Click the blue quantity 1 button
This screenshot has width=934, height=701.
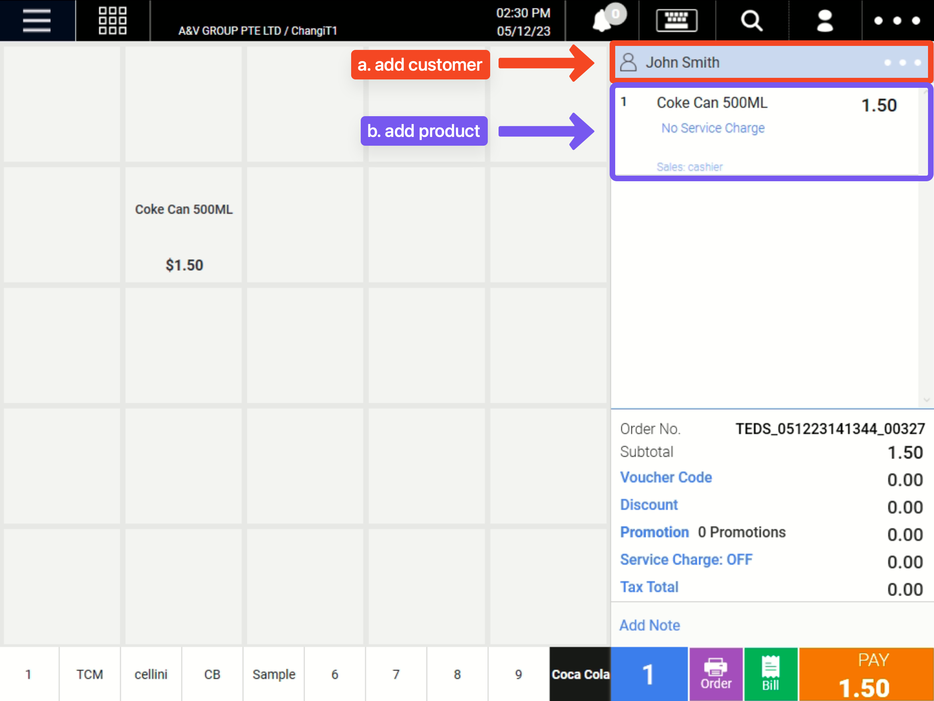tap(649, 674)
